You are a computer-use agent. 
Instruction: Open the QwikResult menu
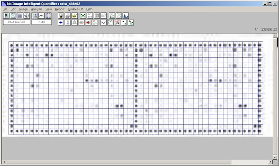[75, 9]
